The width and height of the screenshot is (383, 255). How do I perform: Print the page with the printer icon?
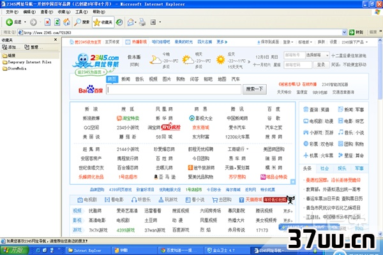pyautogui.click(x=142, y=22)
